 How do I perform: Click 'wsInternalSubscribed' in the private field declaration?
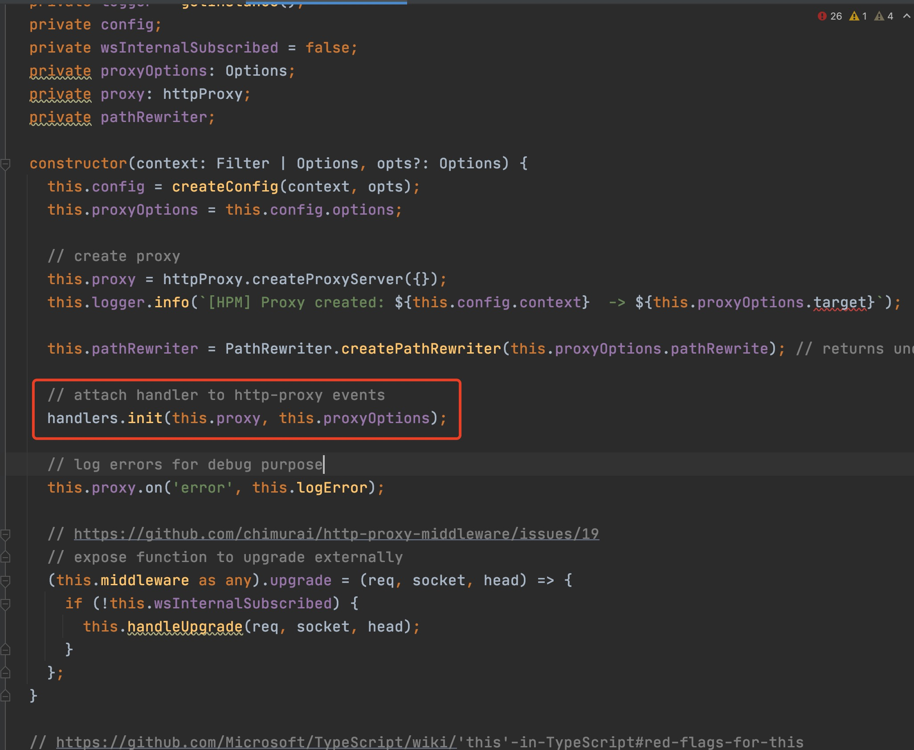(x=189, y=48)
